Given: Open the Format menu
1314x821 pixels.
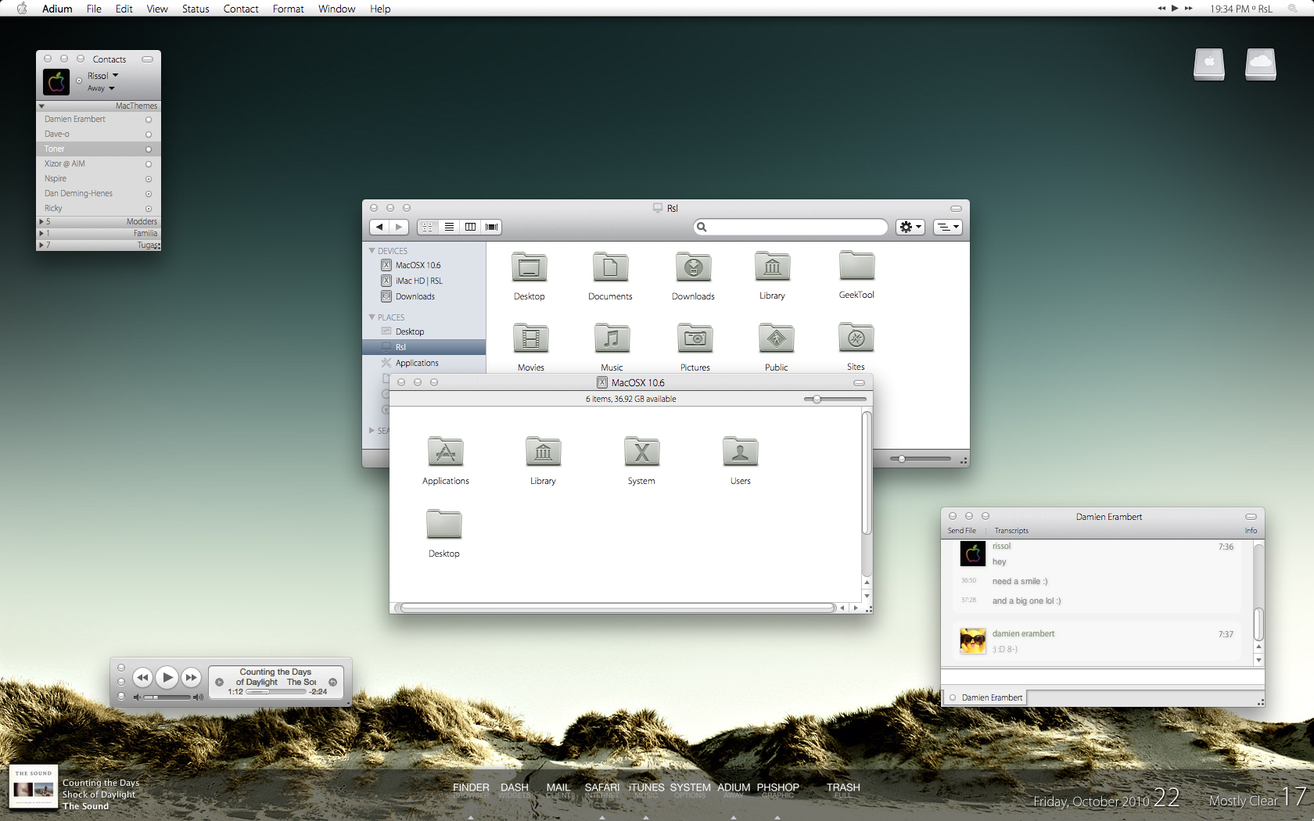Looking at the screenshot, I should (x=289, y=9).
